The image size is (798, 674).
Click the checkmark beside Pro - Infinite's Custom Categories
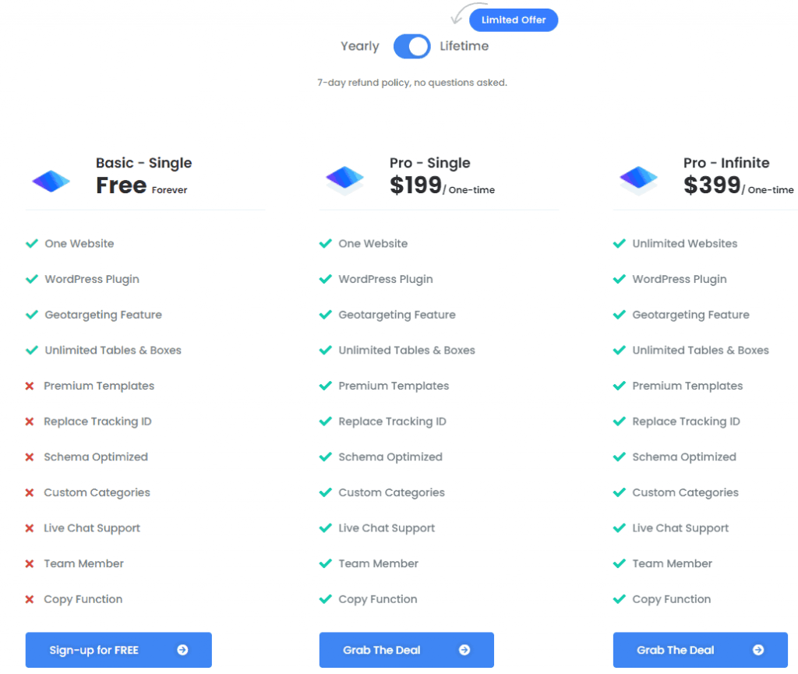620,493
